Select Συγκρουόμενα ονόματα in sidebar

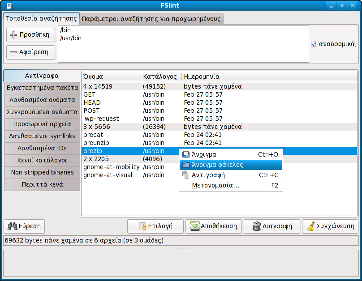pos(42,112)
